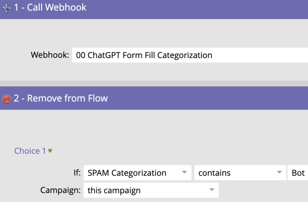Open the 'contains' operator dropdown
Viewport: 308px width, 202px height.
tap(240, 173)
